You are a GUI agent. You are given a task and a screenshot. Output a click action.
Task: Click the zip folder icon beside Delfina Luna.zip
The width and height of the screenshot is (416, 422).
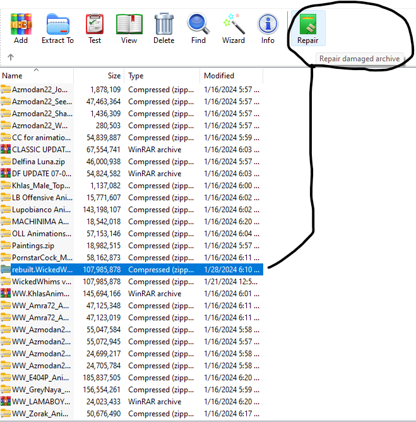(x=6, y=162)
